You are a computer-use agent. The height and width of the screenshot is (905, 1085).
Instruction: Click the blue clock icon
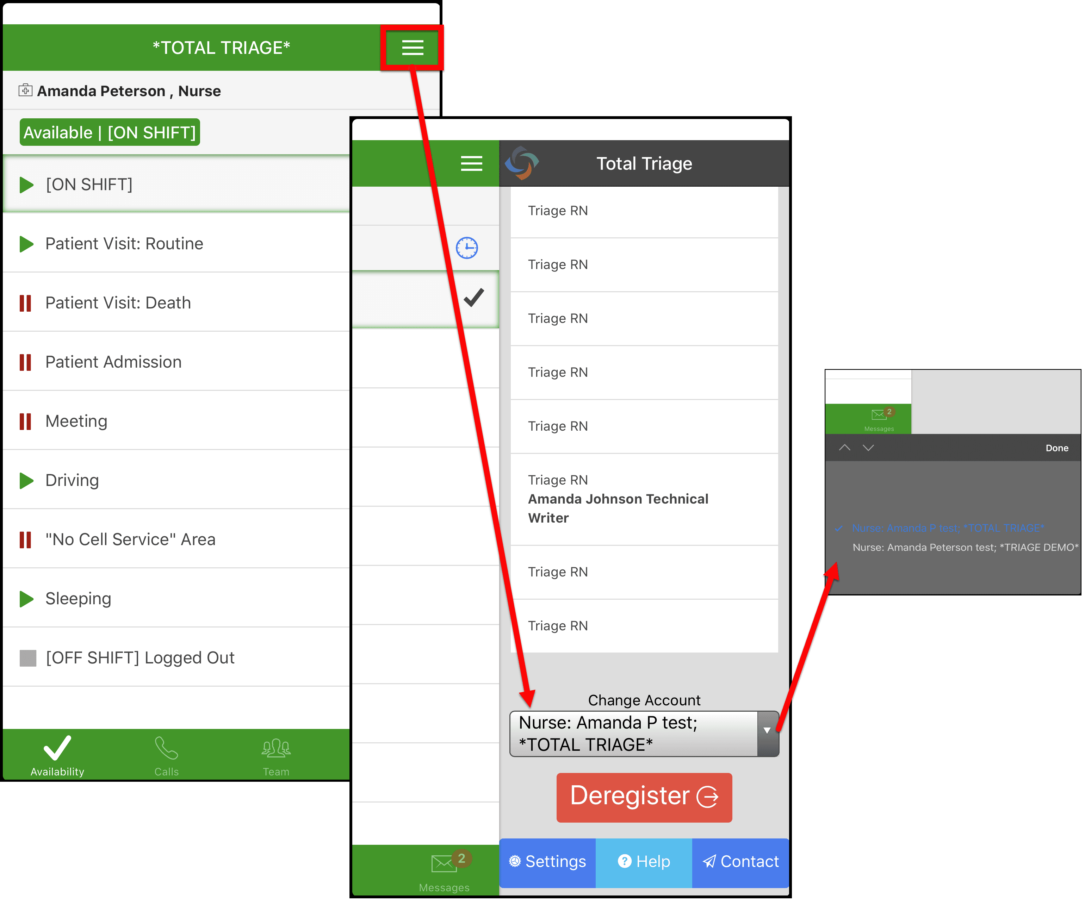(466, 248)
